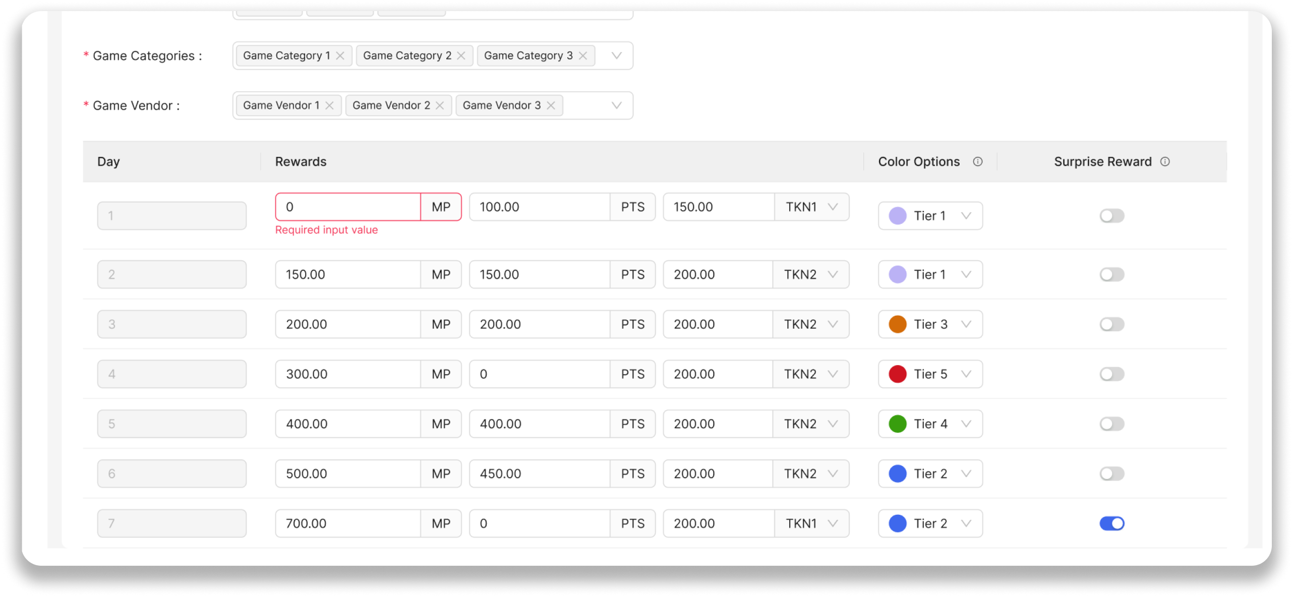Click Day 5 green Tier 4 swatch

(x=898, y=424)
